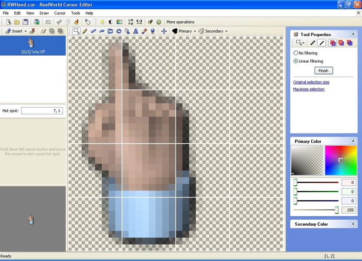Select the Linear filtering option
362x261 pixels.
point(296,61)
